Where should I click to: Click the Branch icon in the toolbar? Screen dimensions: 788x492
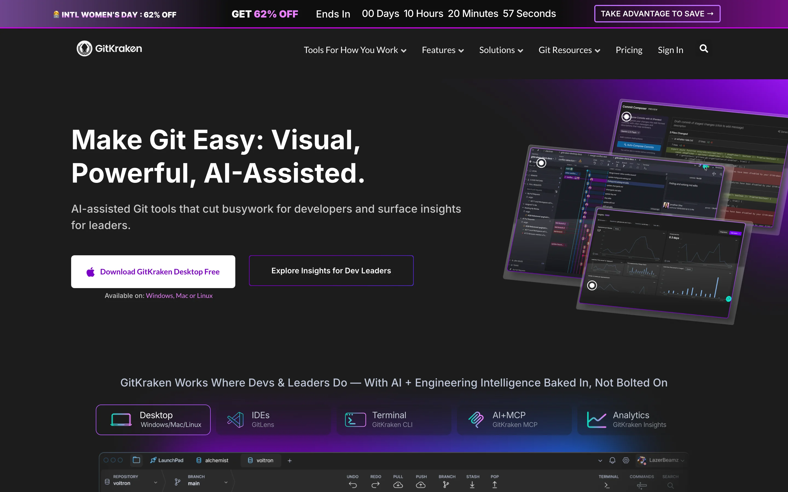click(x=447, y=485)
